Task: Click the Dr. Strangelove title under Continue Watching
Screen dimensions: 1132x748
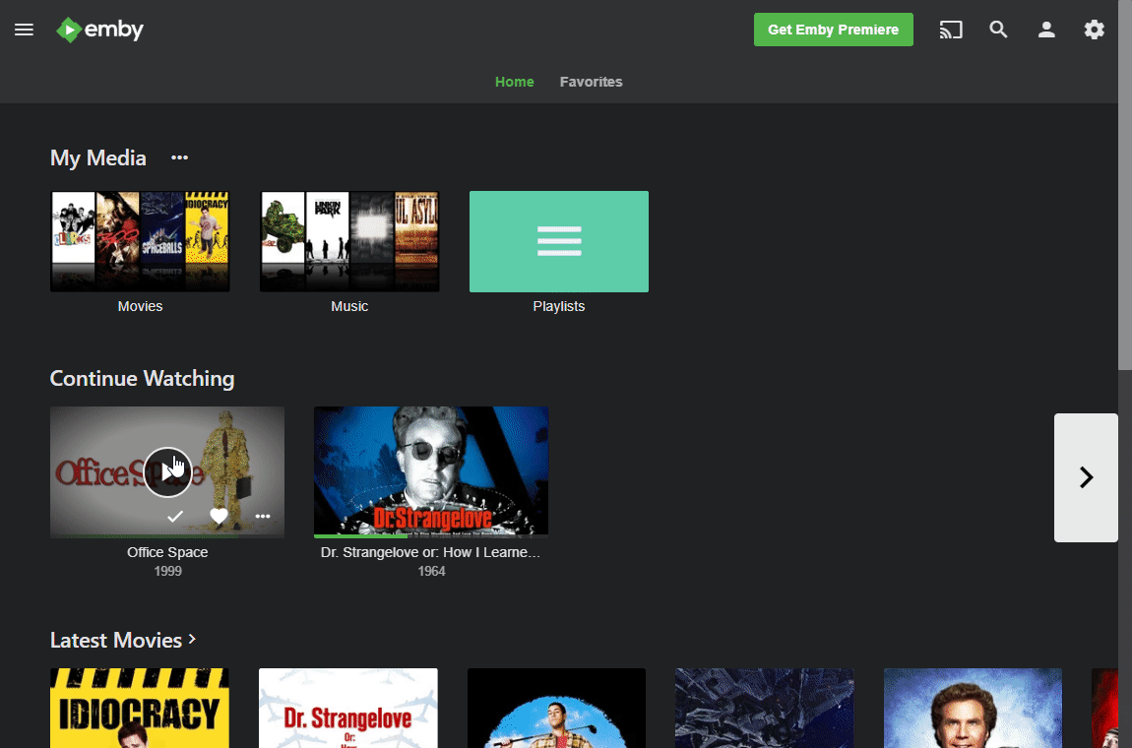Action: pos(430,552)
